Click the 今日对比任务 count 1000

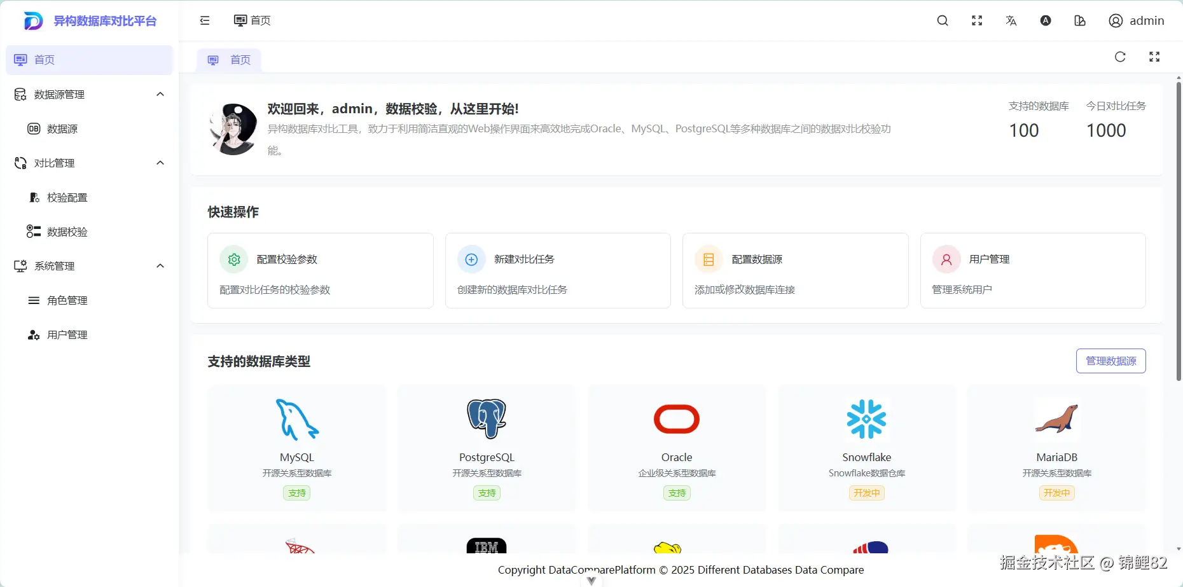1106,131
